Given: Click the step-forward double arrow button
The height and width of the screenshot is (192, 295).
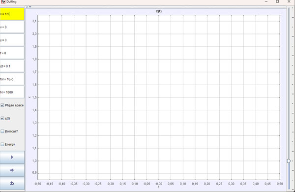Looking at the screenshot, I should coord(12,170).
